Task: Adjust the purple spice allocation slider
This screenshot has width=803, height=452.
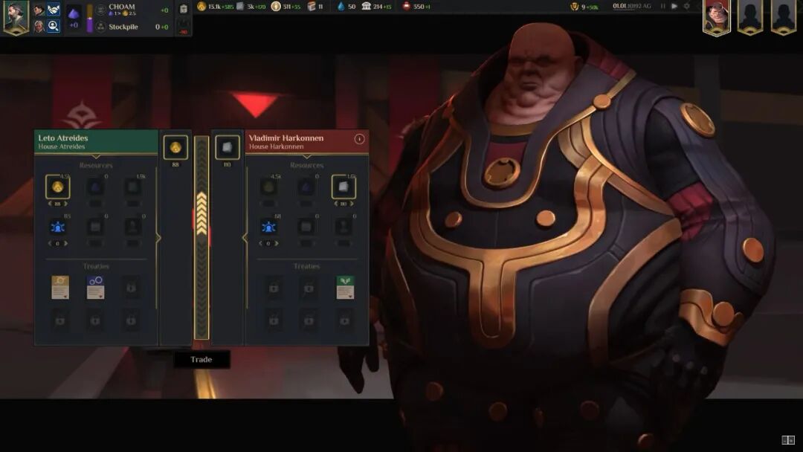Action: click(x=90, y=19)
